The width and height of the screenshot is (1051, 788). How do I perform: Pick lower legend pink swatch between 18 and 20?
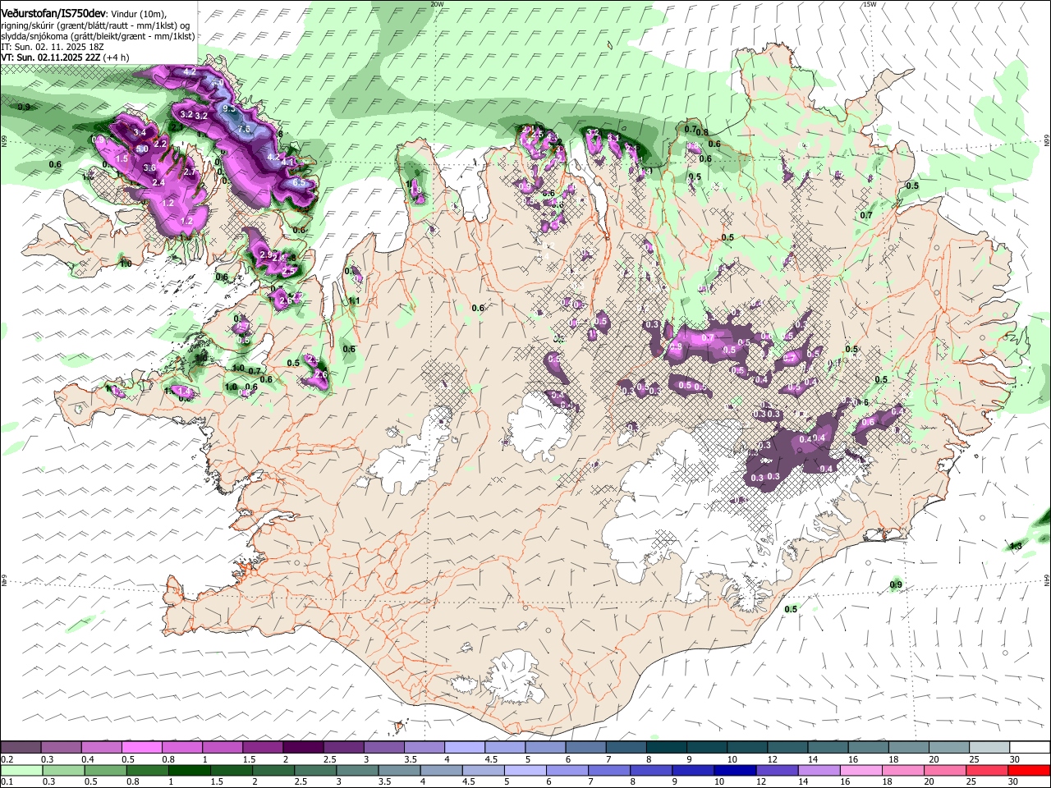(x=904, y=771)
